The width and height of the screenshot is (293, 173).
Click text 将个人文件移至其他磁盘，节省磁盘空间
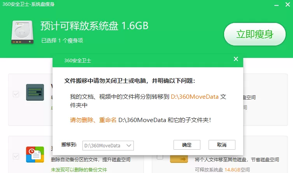point(237,159)
